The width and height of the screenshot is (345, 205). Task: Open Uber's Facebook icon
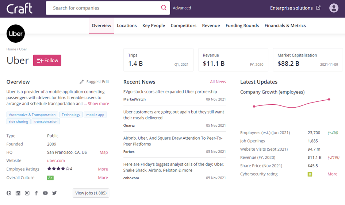[x=36, y=193]
